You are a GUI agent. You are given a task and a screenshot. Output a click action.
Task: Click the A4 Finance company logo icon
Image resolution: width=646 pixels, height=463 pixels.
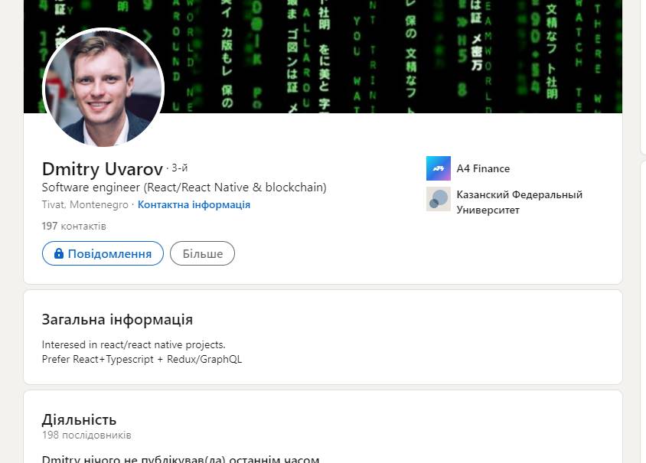[x=439, y=168]
